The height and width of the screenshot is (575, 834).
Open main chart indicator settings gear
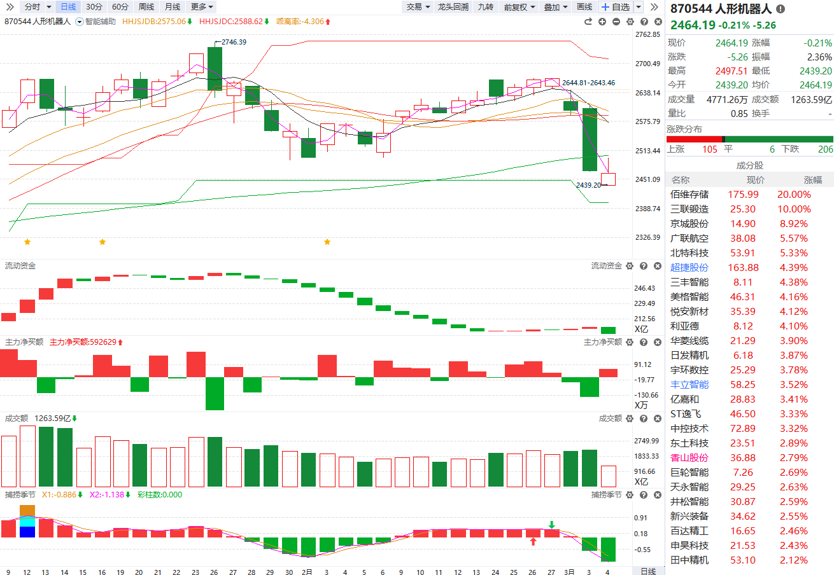[629, 22]
